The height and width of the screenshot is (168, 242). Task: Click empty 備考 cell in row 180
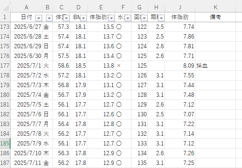pyautogui.click(x=216, y=95)
